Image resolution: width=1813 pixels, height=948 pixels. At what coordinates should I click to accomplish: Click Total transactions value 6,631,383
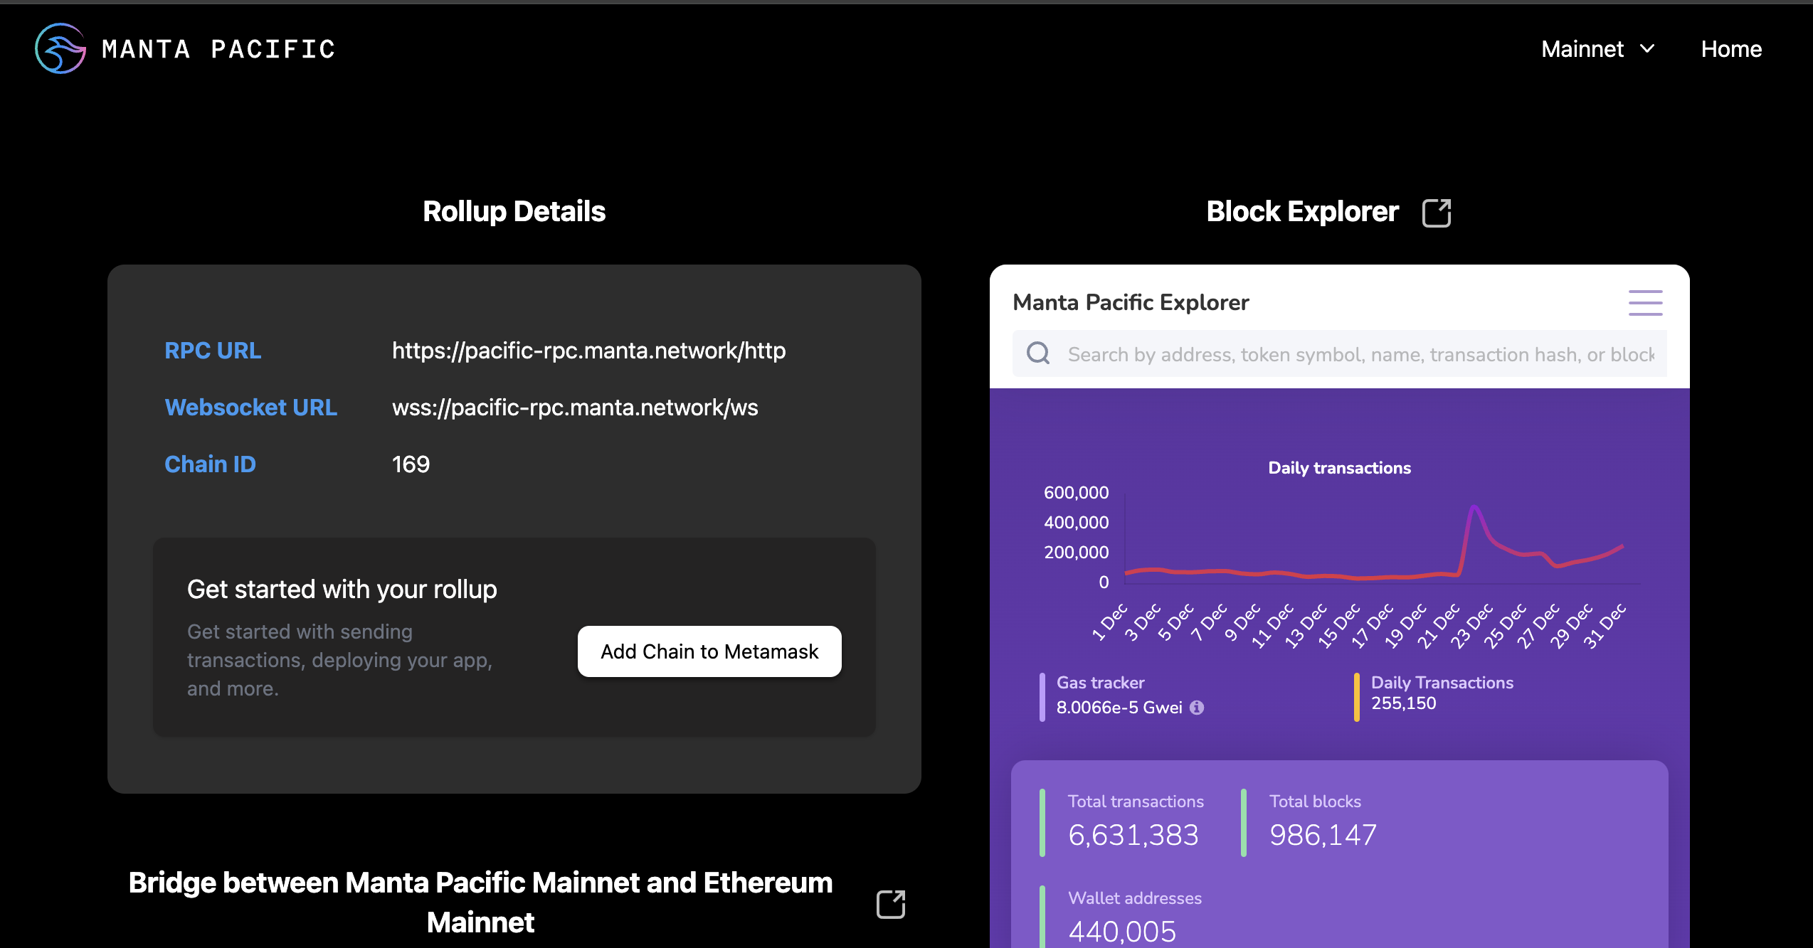pos(1133,835)
